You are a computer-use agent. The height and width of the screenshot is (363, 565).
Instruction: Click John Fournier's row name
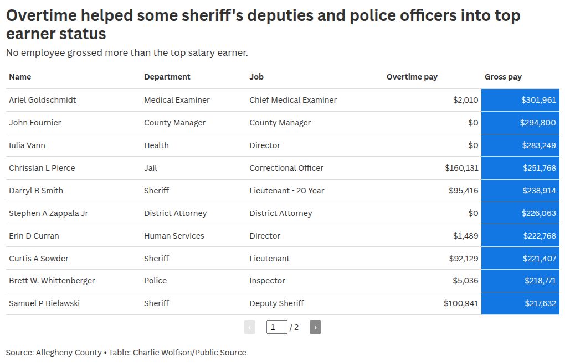35,123
